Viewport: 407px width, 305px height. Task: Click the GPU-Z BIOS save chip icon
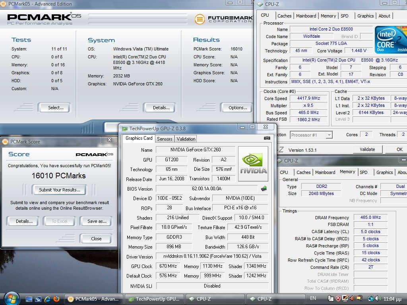pyautogui.click(x=264, y=189)
